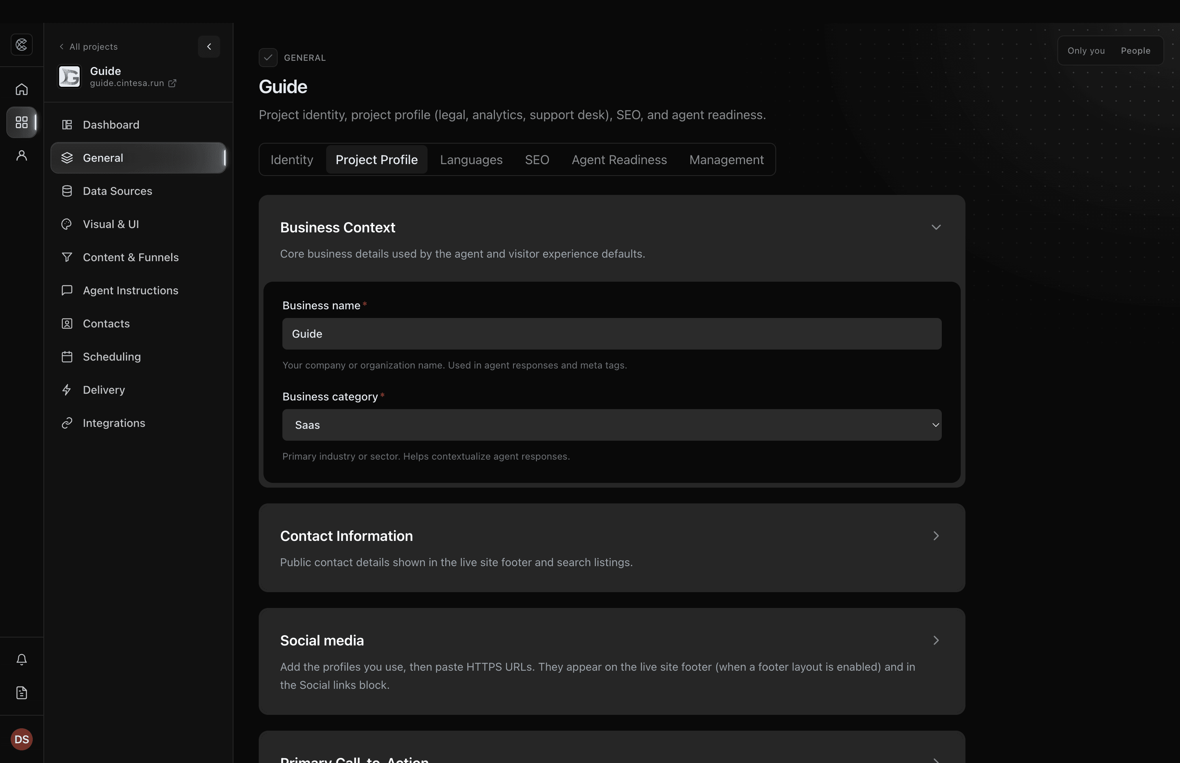The image size is (1180, 763).
Task: Open Data Sources in the sidebar
Action: 139,191
